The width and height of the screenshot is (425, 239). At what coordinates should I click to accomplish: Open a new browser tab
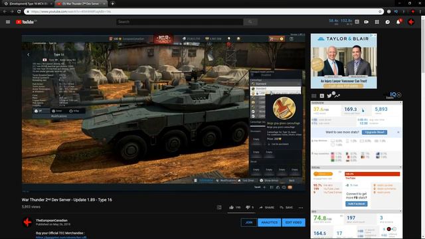[x=112, y=4]
